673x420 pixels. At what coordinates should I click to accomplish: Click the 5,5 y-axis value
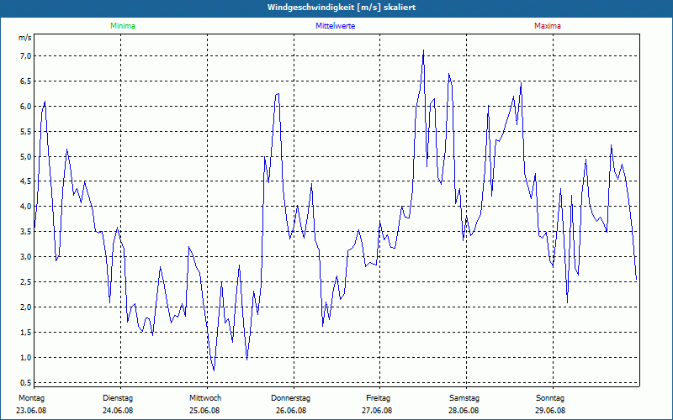[x=26, y=132]
